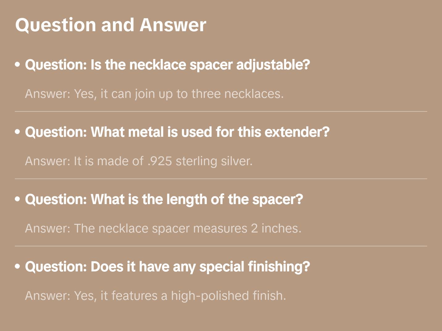442x331 pixels.
Task: Toggle the 'What is the length' question
Action: [164, 199]
